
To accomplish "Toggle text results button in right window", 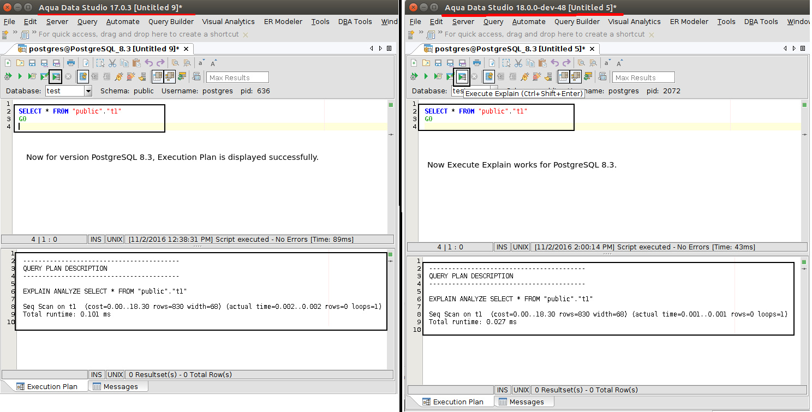I will [576, 76].
